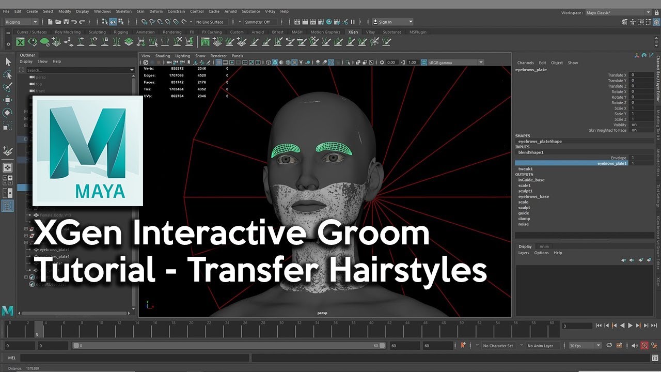Select blendShape1 input node
The width and height of the screenshot is (661, 372).
tap(531, 152)
